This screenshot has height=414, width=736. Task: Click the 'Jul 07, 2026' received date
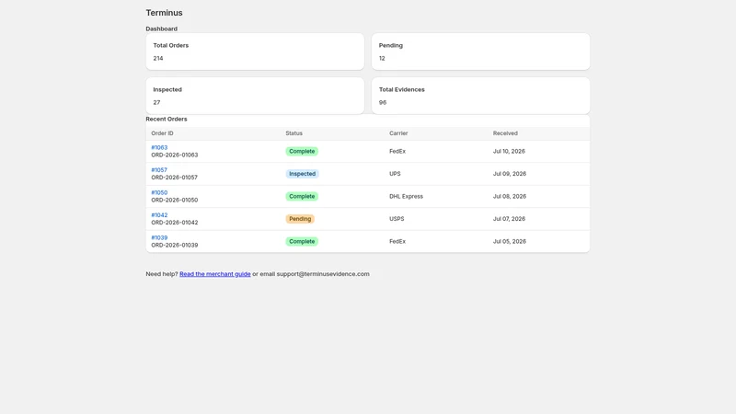[x=509, y=219]
